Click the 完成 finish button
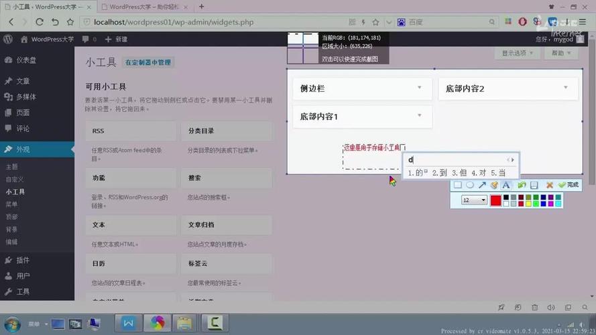Screen dimensions: 596x335 [569, 185]
